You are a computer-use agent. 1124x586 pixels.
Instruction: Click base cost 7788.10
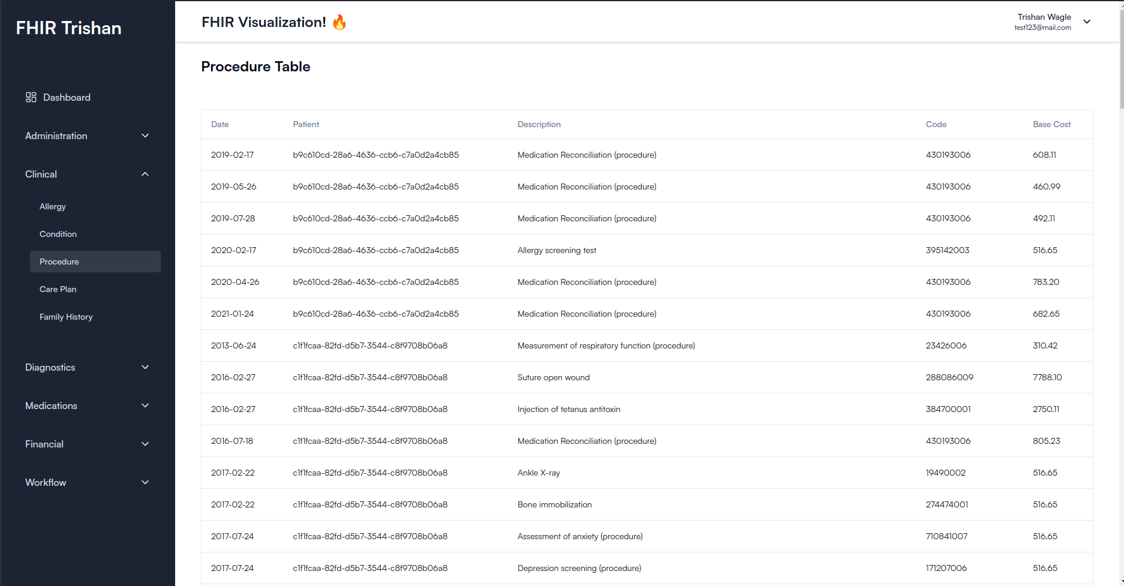(x=1047, y=377)
